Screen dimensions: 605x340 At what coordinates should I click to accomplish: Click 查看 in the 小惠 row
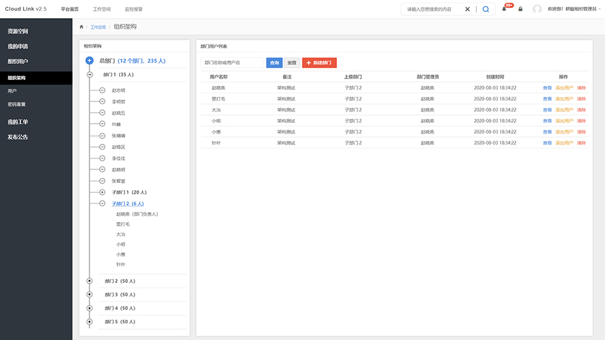pyautogui.click(x=547, y=132)
